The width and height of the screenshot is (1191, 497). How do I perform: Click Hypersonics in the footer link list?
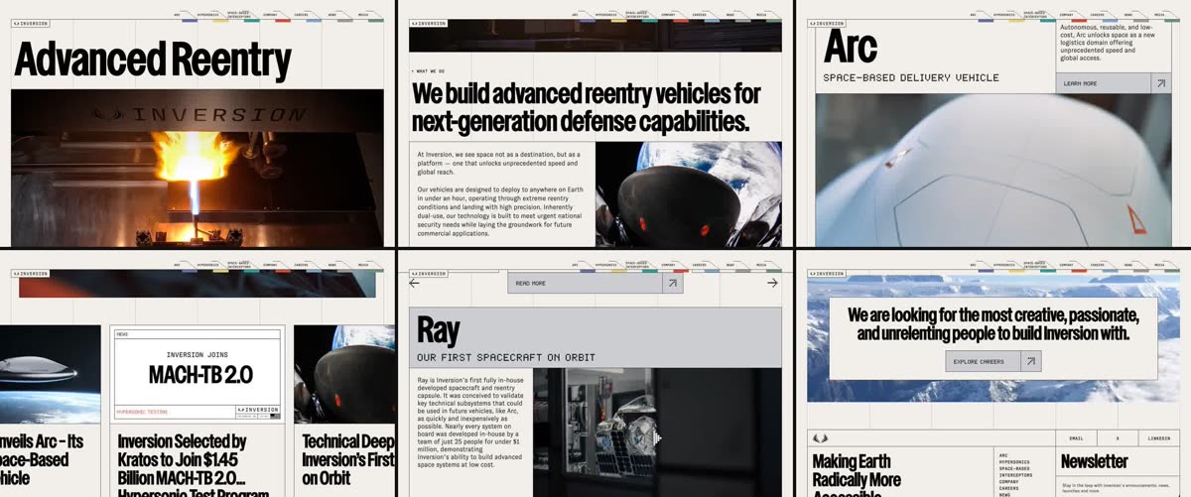pos(1014,462)
